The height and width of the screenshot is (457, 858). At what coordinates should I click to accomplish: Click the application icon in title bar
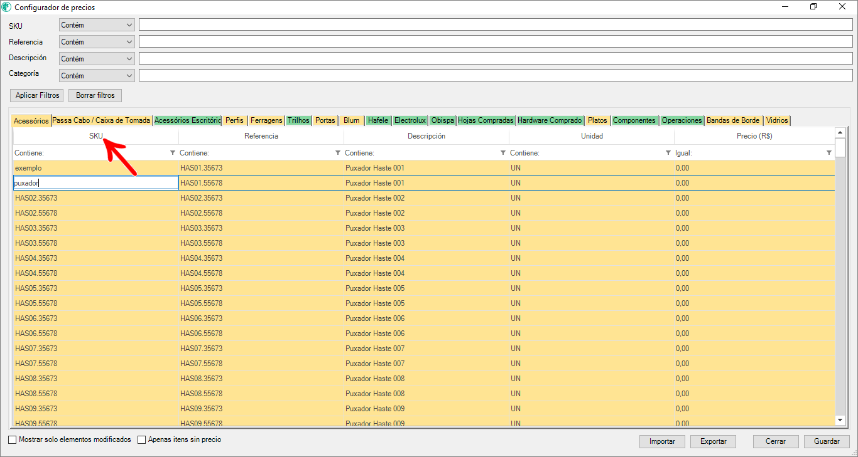tap(7, 7)
